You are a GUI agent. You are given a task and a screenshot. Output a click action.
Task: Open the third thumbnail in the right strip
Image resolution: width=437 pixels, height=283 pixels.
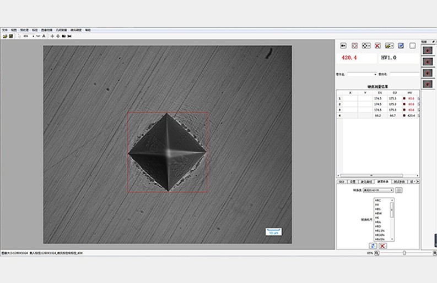point(428,73)
